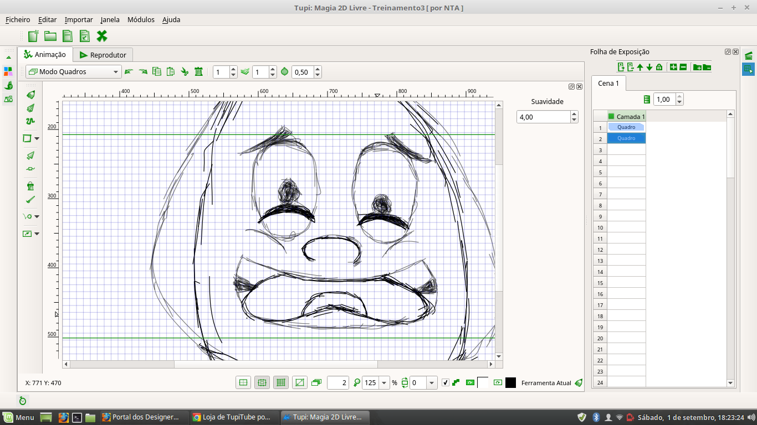757x425 pixels.
Task: Add a scene with the folder-plus icon
Action: pos(697,67)
